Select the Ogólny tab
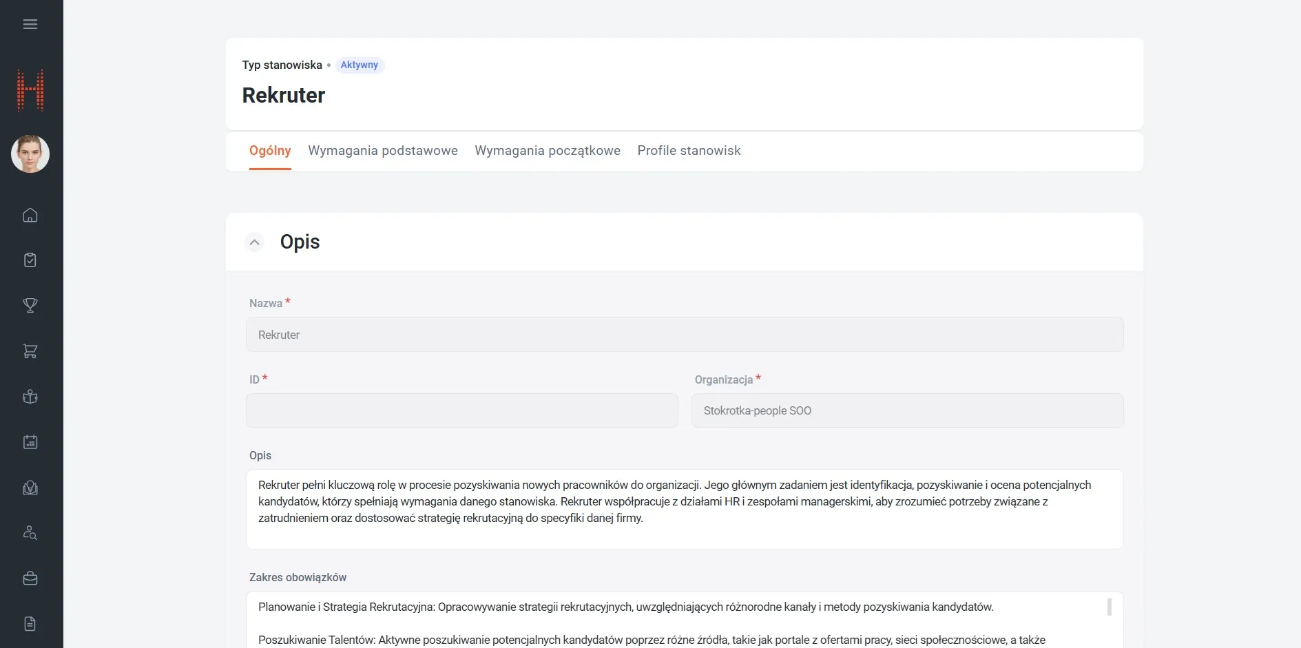The width and height of the screenshot is (1301, 648). 270,151
